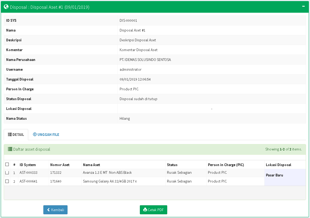Viewport: 310px width, 218px height.
Task: Click the Disposal sudah di tutup status
Action: pyautogui.click(x=139, y=99)
